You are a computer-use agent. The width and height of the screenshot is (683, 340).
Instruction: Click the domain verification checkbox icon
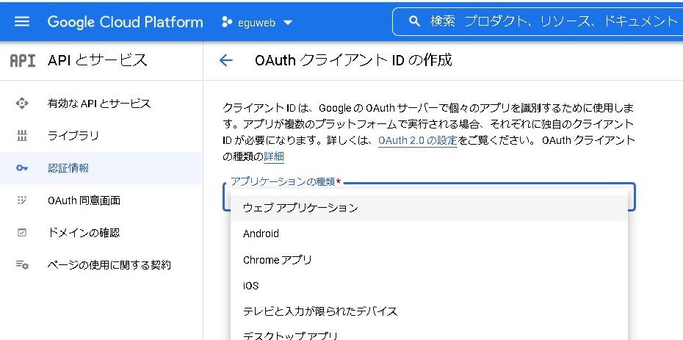[x=22, y=233]
